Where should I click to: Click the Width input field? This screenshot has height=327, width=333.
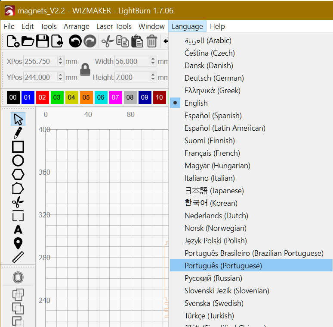pyautogui.click(x=136, y=61)
